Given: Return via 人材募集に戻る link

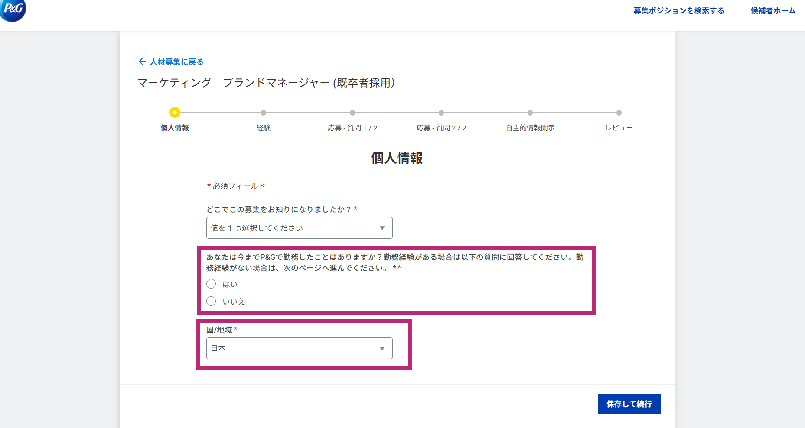Looking at the screenshot, I should tap(176, 62).
